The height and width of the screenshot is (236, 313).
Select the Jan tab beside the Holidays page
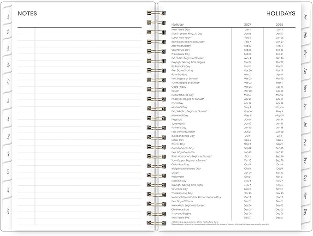[x=305, y=17]
